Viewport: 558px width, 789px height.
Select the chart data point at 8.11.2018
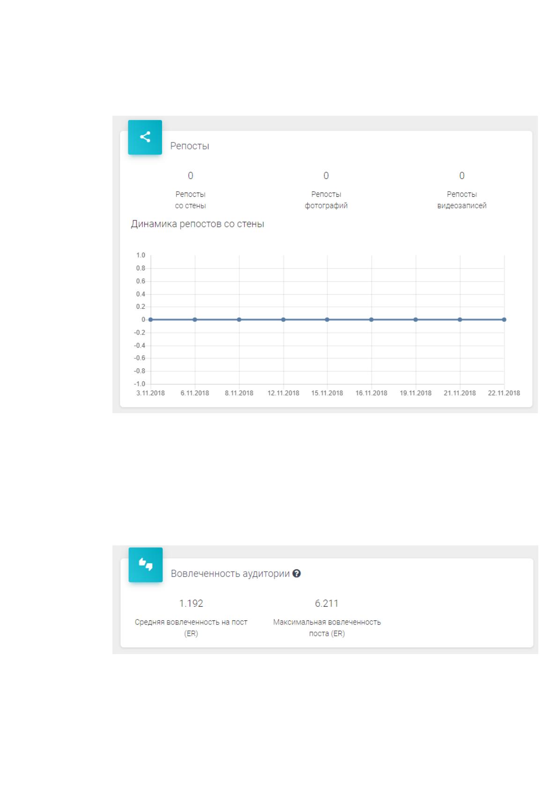click(x=239, y=320)
